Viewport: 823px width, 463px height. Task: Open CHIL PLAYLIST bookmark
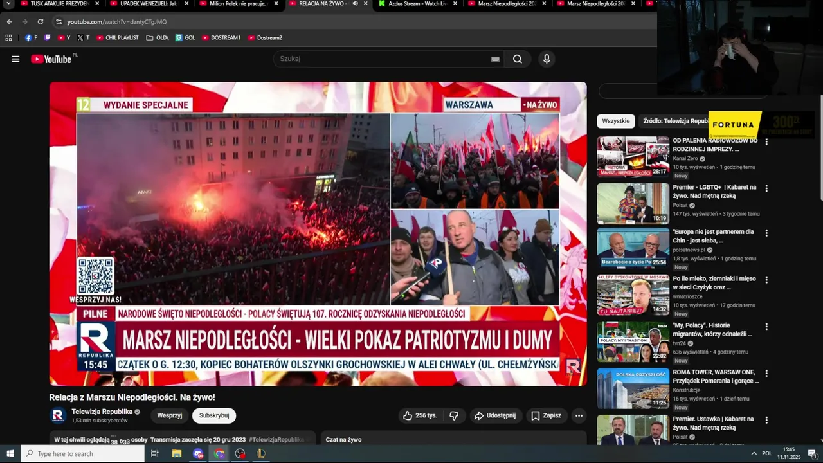coord(118,37)
